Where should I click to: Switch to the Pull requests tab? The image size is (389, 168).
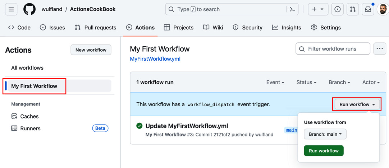point(96,28)
